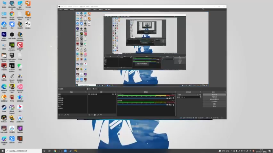273x153 pixels.
Task: Move the selected source up
Action: tap(98, 115)
